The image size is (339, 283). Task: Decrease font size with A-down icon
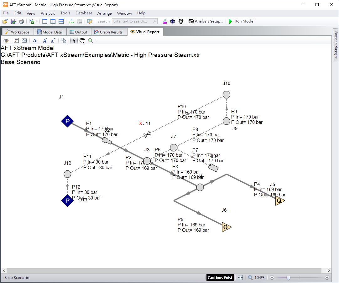(53, 40)
